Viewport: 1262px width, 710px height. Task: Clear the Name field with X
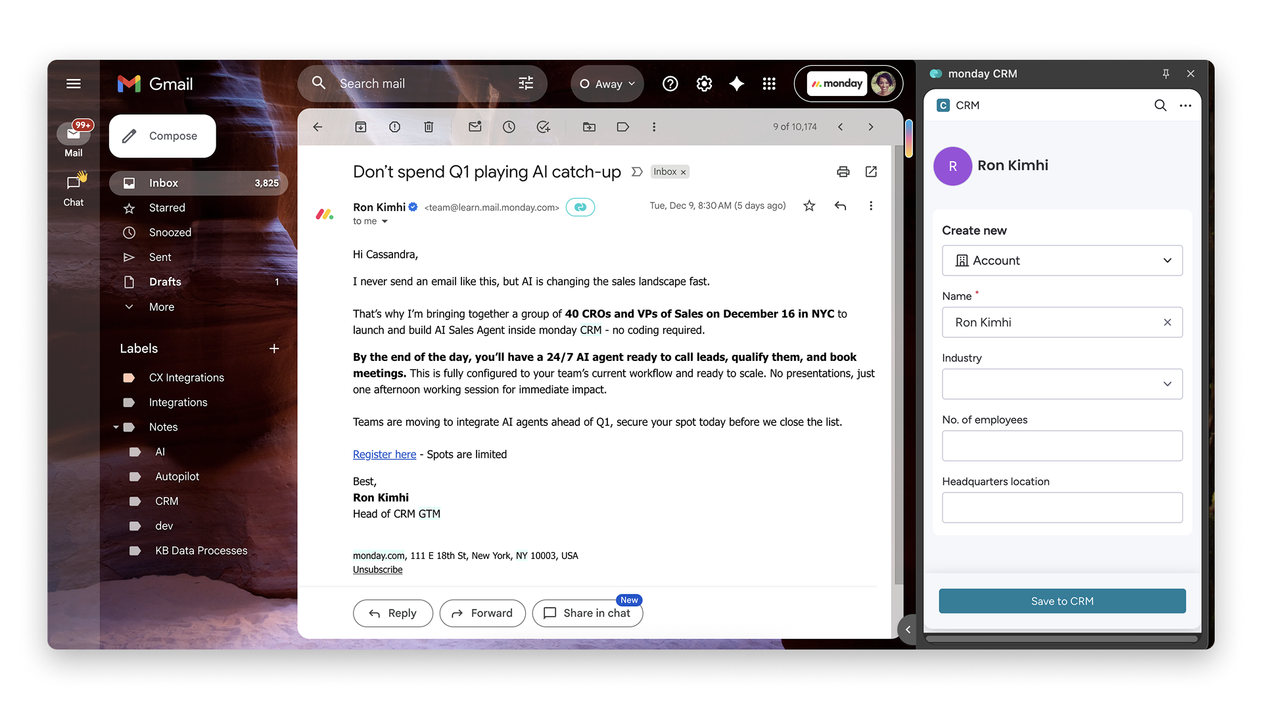1167,322
